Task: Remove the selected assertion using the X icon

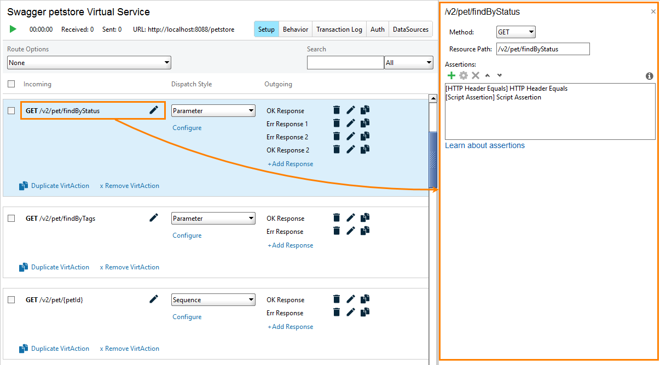Action: tap(475, 75)
